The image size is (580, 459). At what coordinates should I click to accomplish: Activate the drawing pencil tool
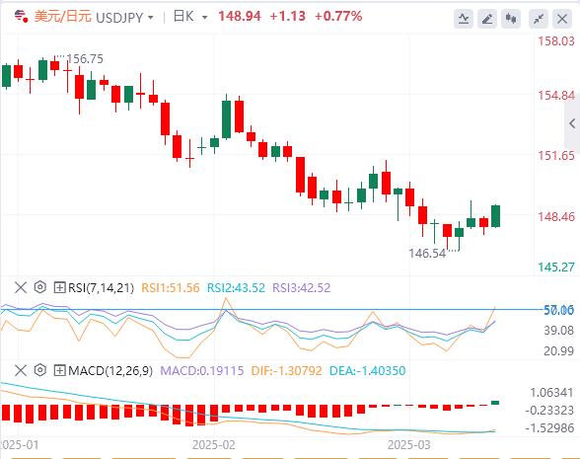point(487,18)
